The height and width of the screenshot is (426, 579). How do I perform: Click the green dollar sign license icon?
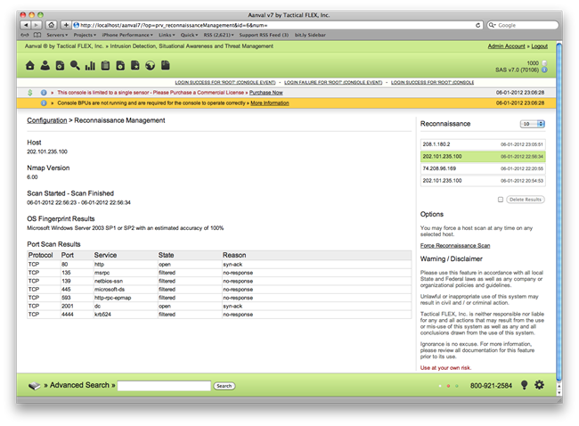tap(30, 92)
